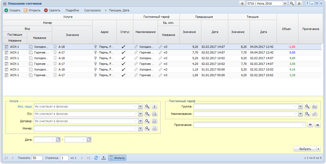Open the calendar for the end Дата
Screen dimensions: 326x164
89,139
